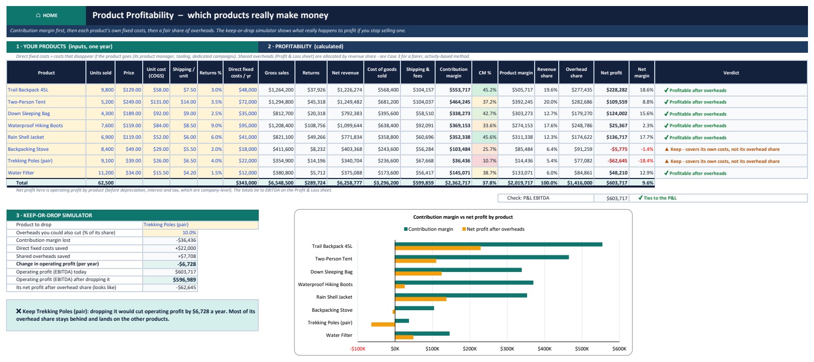Select Trekking Poles' negative orange bar in chart
814x362 pixels.
pos(383,324)
